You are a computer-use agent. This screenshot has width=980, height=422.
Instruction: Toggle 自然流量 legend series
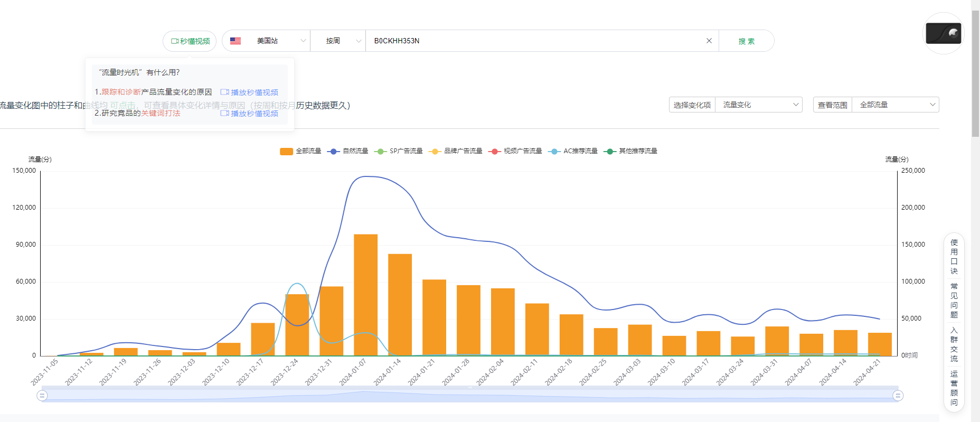pyautogui.click(x=348, y=151)
